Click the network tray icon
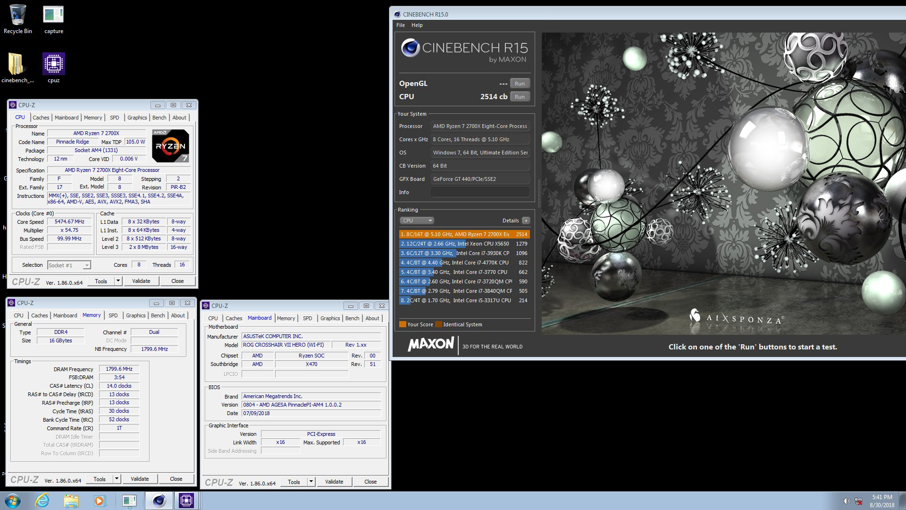906x510 pixels. click(x=858, y=501)
